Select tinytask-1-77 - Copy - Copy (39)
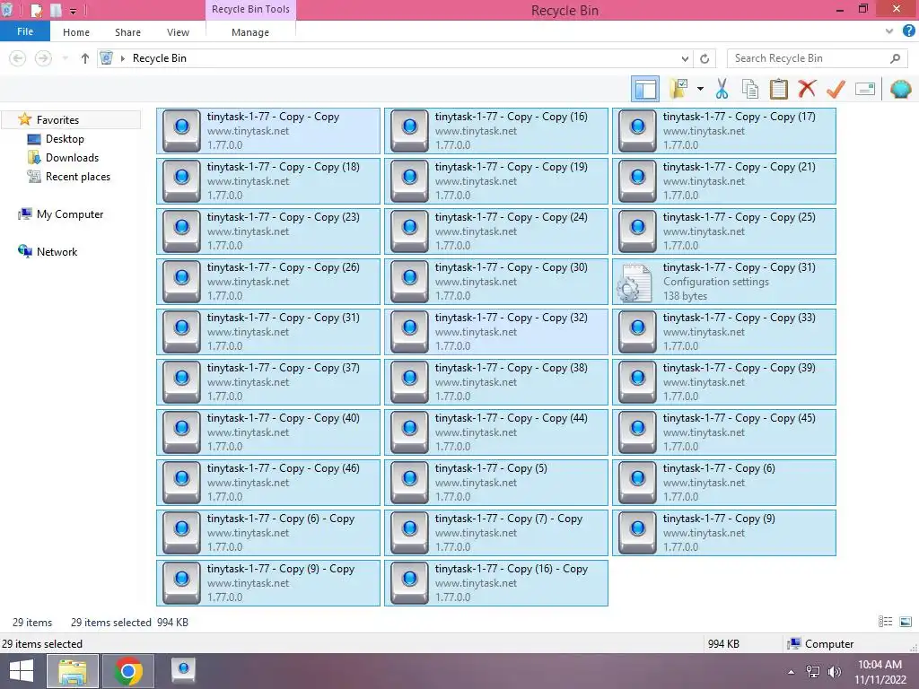Screen dimensions: 919x689 (x=724, y=382)
